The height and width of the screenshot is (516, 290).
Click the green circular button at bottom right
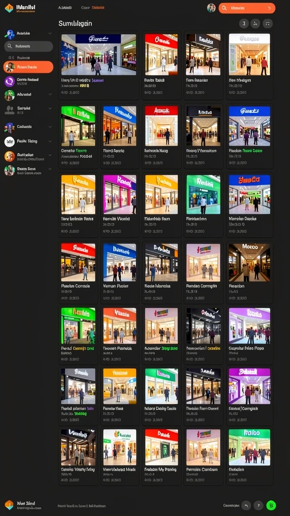click(x=271, y=505)
